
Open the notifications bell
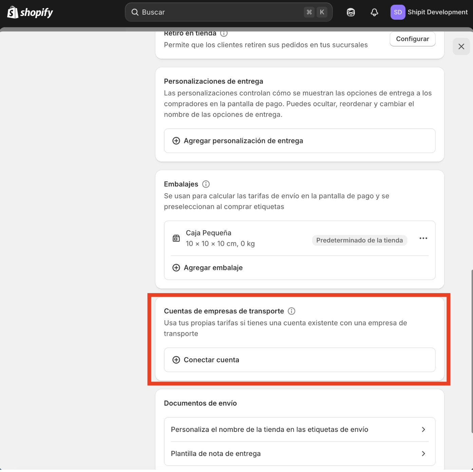tap(374, 12)
